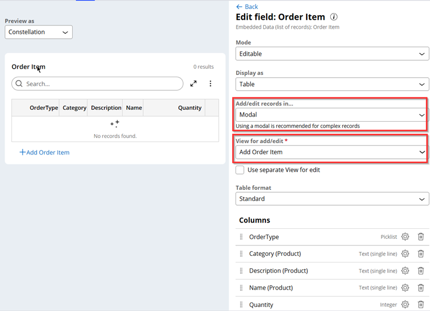The image size is (430, 311).
Task: Sort by the Category column header
Action: 74,108
